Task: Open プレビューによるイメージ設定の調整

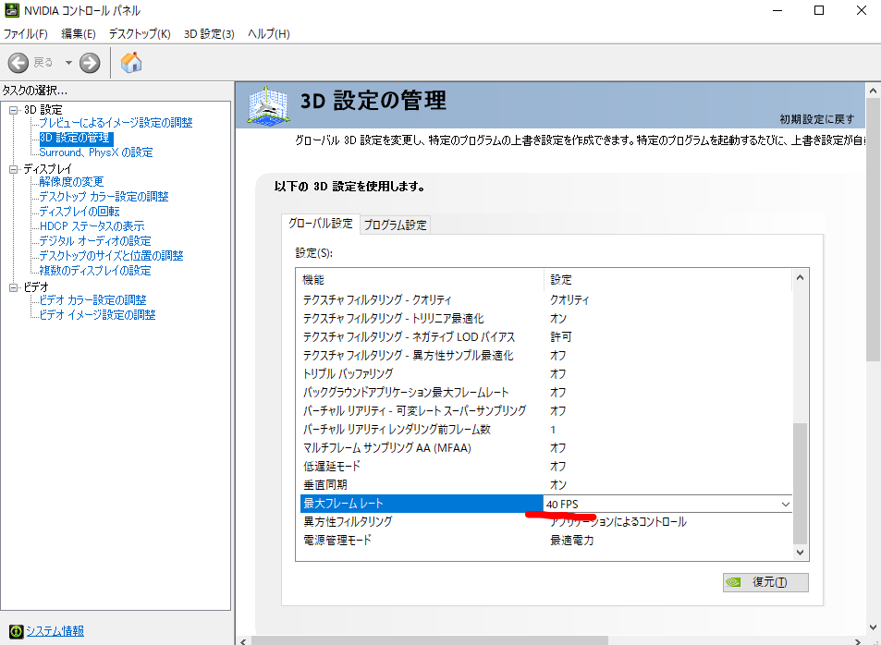Action: 116,123
